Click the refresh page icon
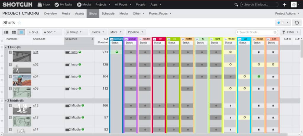 point(296,22)
